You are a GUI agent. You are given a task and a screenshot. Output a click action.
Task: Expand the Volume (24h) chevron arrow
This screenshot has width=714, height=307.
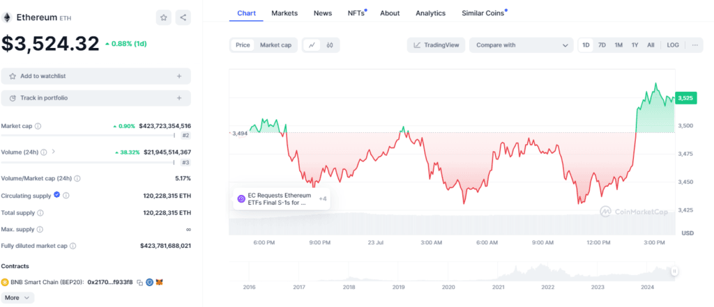tap(53, 152)
